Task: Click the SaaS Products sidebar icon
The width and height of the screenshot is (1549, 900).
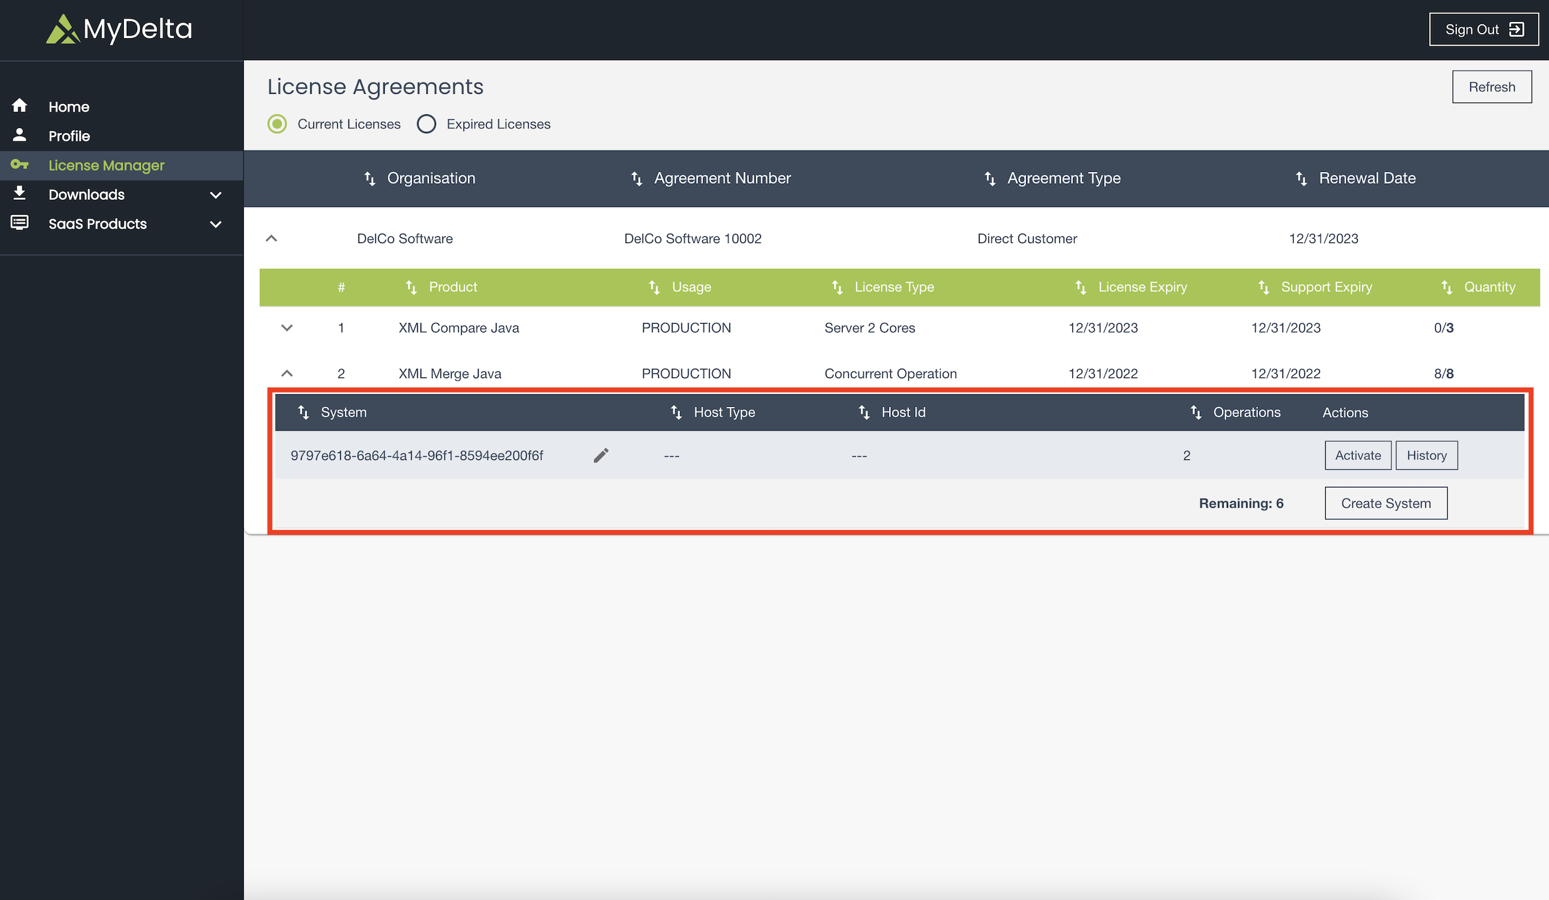Action: tap(19, 222)
